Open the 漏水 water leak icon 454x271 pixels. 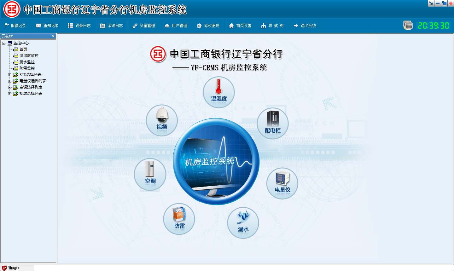coord(243,223)
